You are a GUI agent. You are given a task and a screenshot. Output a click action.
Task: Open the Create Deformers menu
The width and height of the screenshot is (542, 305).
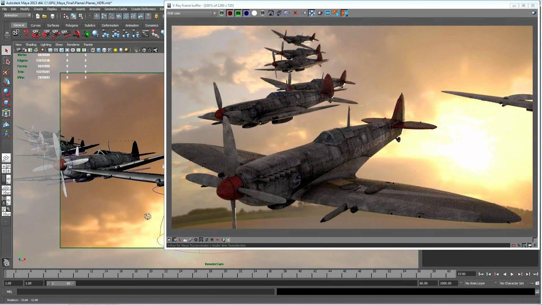pos(143,9)
